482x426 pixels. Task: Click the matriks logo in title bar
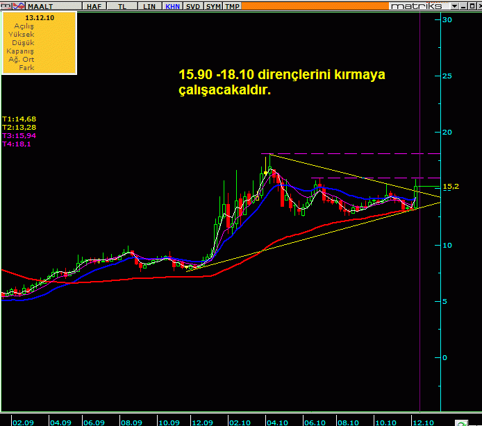(417, 6)
